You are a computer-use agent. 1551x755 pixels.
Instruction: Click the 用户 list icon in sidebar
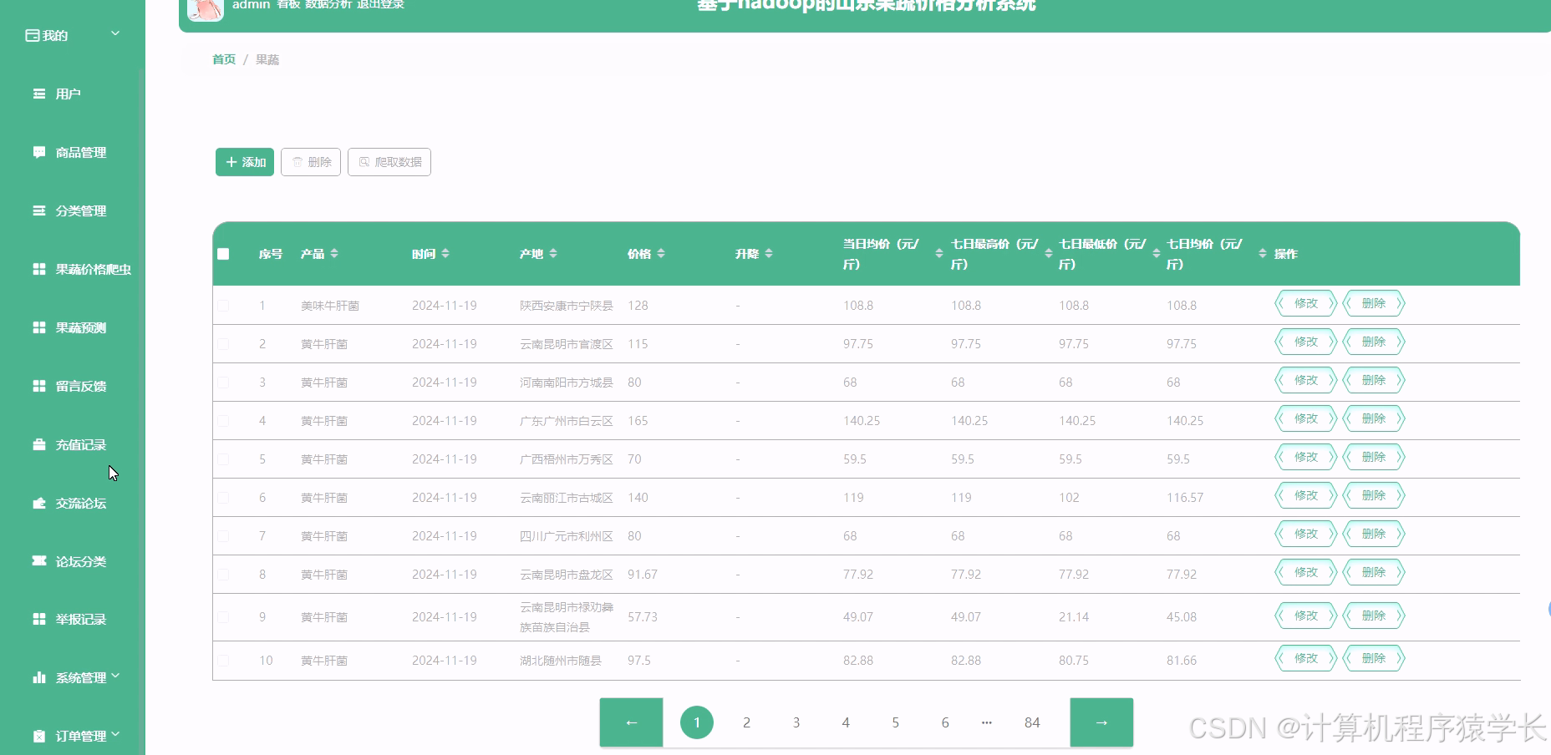38,94
